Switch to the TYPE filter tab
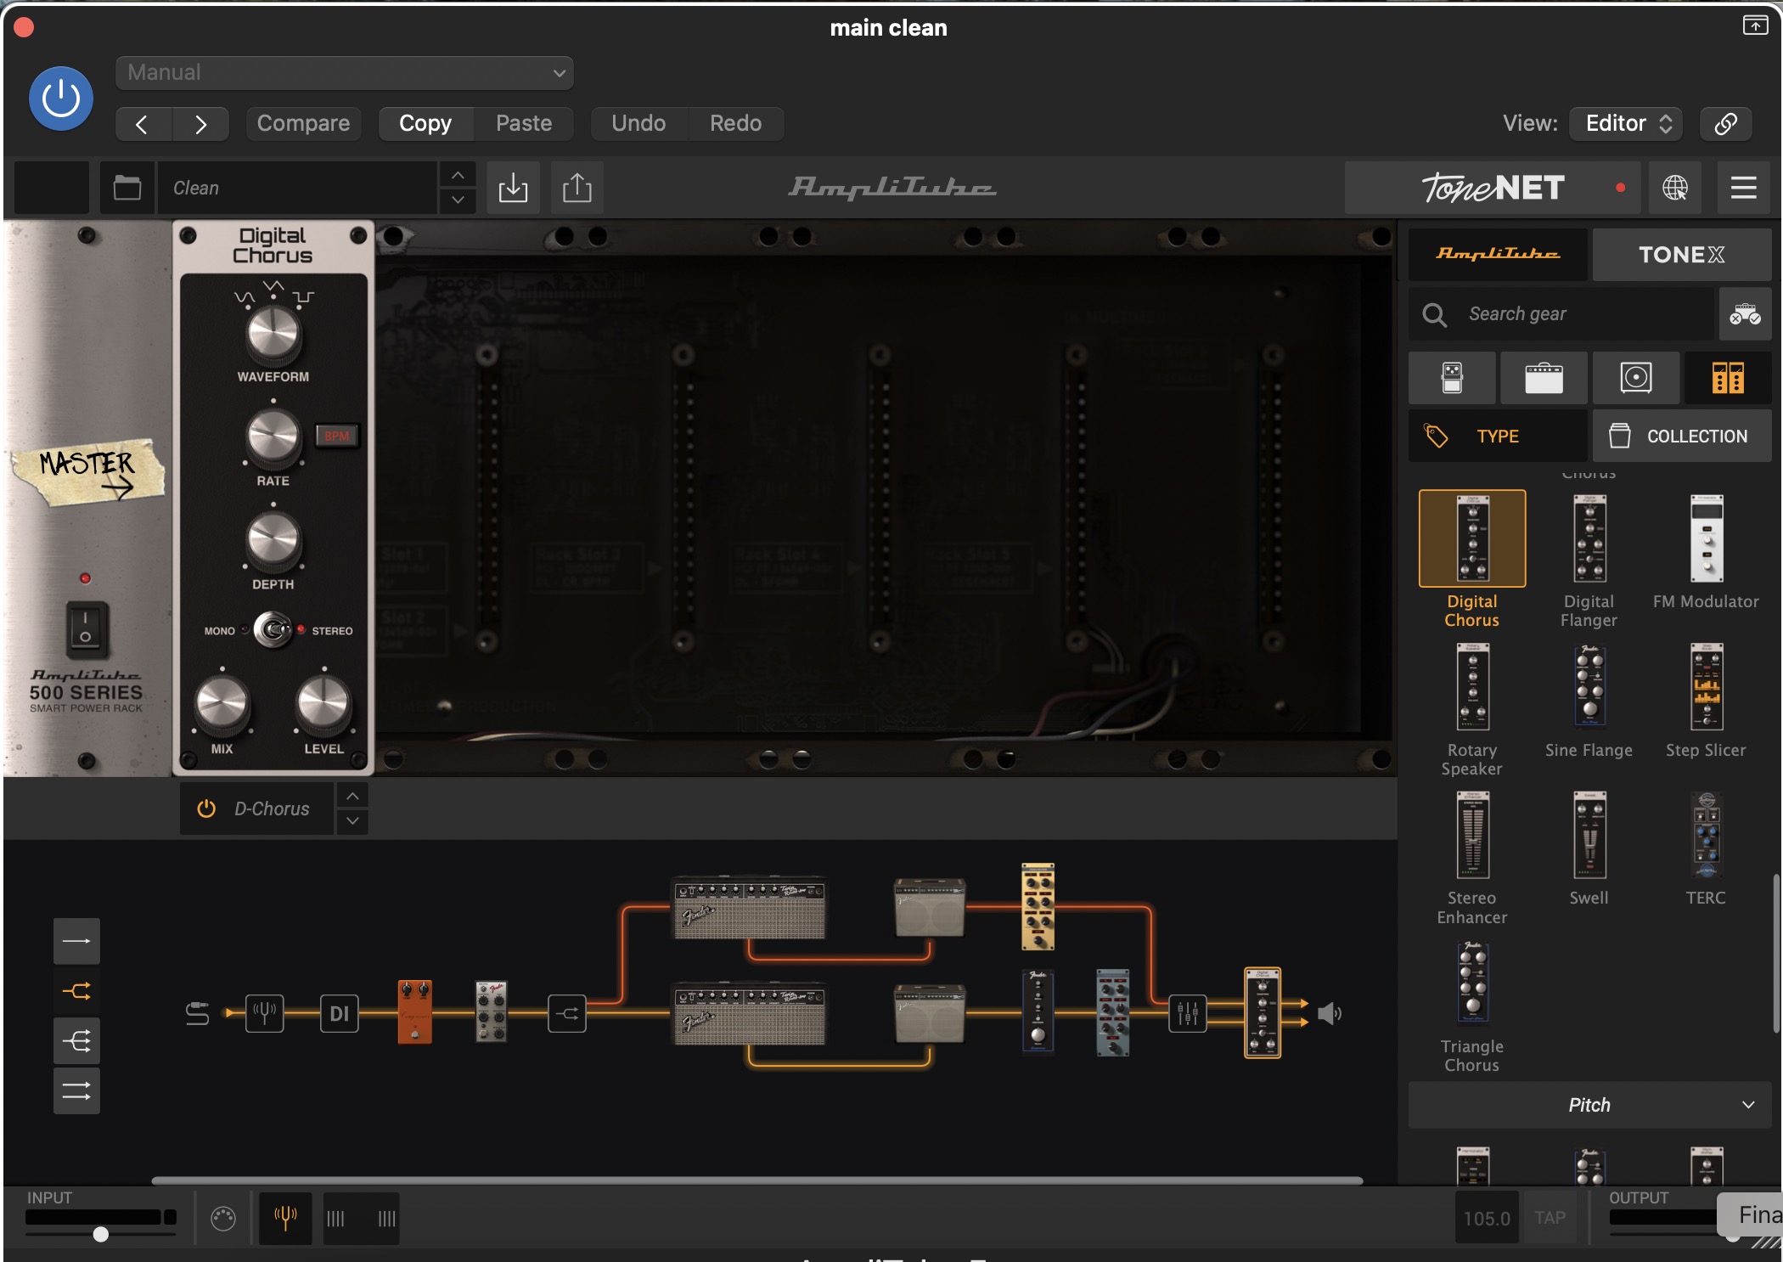Image resolution: width=1783 pixels, height=1262 pixels. coord(1498,437)
